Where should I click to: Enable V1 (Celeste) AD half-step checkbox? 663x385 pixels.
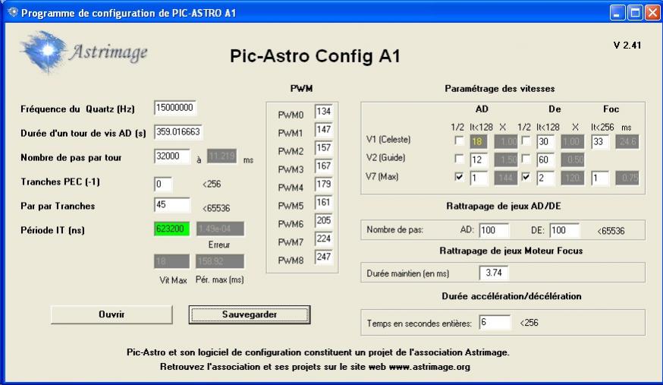[x=459, y=140]
